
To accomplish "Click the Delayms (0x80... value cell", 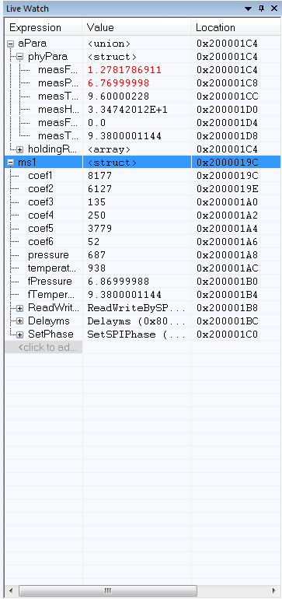I will pos(137,321).
